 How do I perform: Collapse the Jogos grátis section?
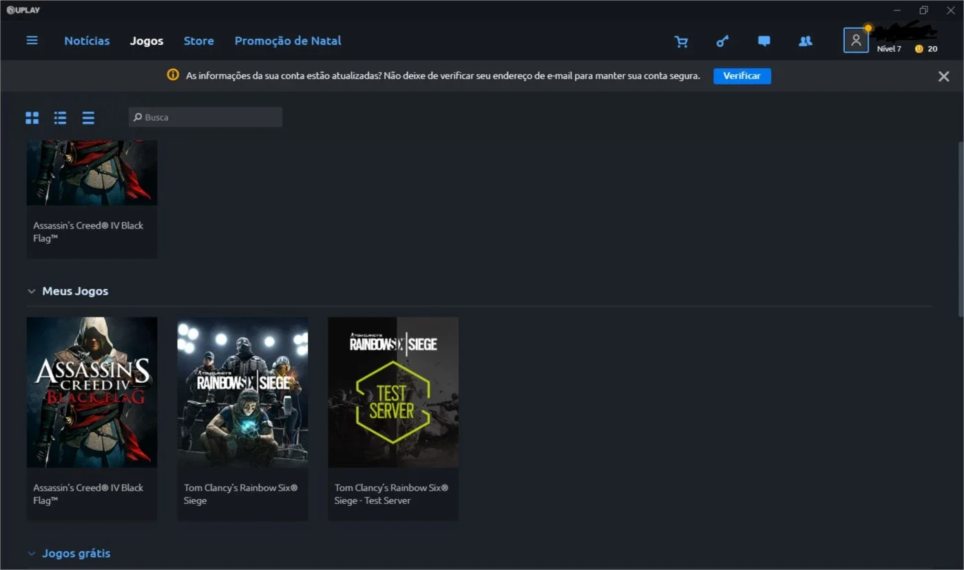(x=31, y=553)
